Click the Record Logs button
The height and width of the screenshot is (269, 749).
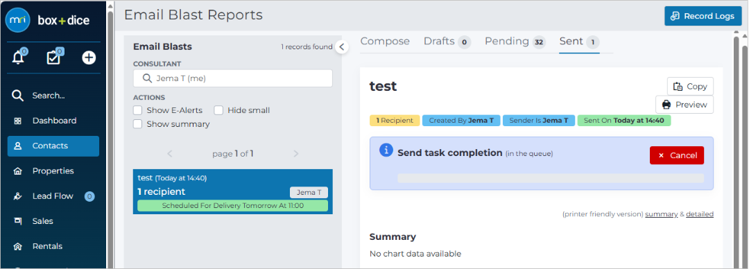pos(703,16)
